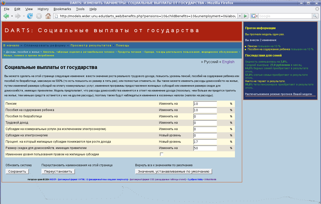Viewport: 321px width, 204px height.
Task: Click the Пенсии value input field
Action: point(205,104)
